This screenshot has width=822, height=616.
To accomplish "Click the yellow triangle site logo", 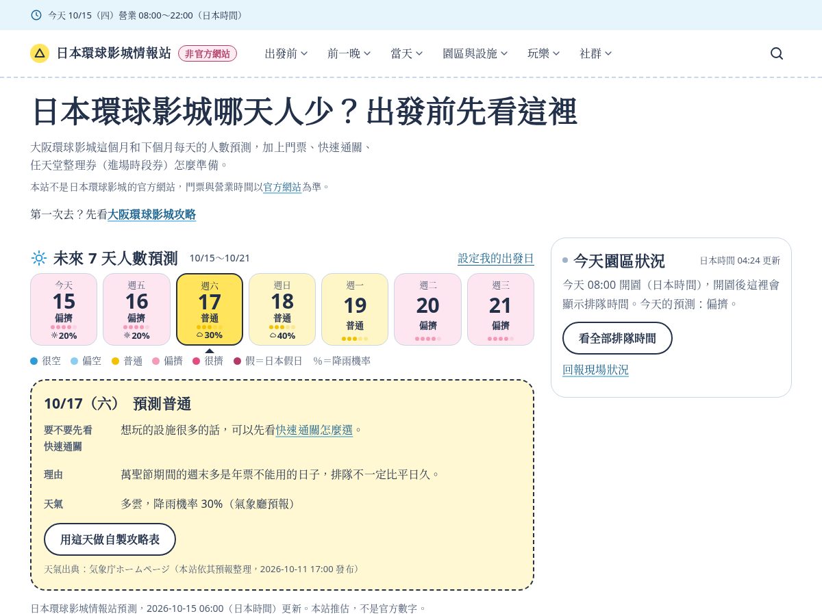I will 40,53.
